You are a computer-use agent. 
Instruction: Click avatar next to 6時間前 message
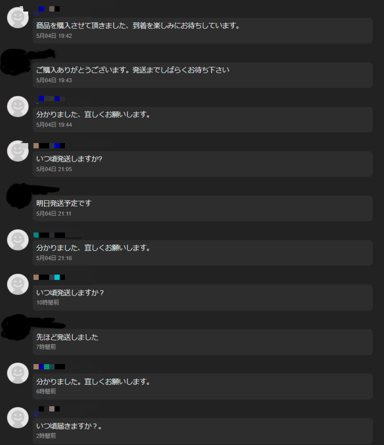point(18,373)
